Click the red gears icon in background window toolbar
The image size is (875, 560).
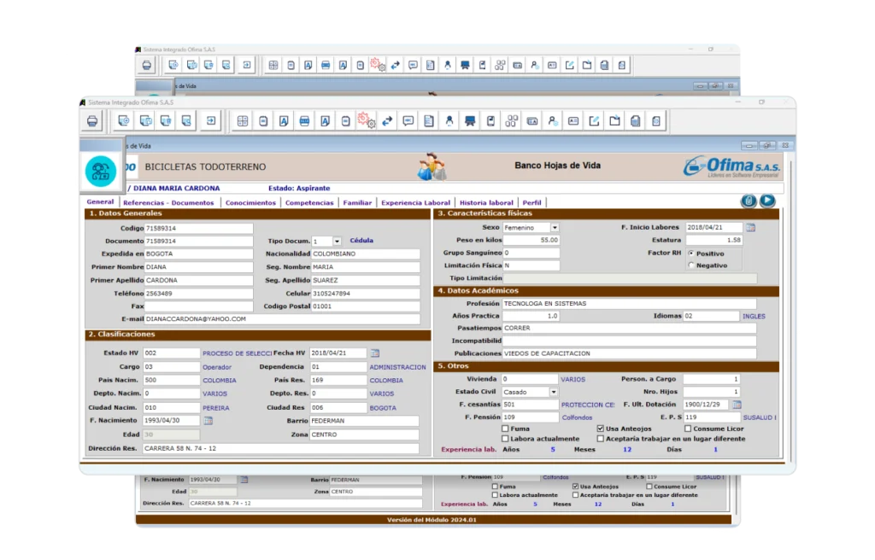coord(378,65)
